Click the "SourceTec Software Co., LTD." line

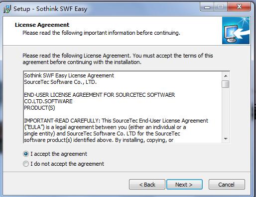(x=60, y=82)
